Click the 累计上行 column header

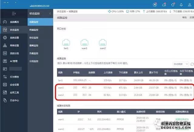138,72
